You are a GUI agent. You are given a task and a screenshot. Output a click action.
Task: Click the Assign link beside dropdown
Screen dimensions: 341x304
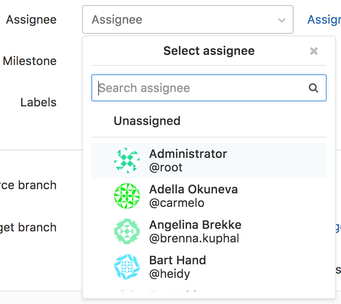[x=324, y=20]
